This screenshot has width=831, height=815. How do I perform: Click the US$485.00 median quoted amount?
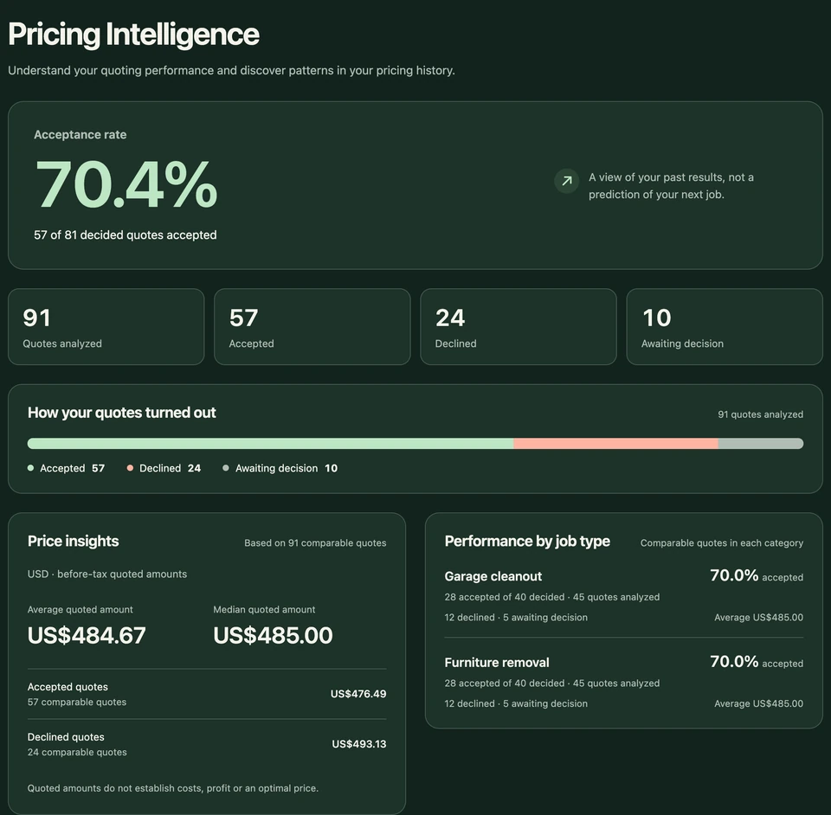273,636
